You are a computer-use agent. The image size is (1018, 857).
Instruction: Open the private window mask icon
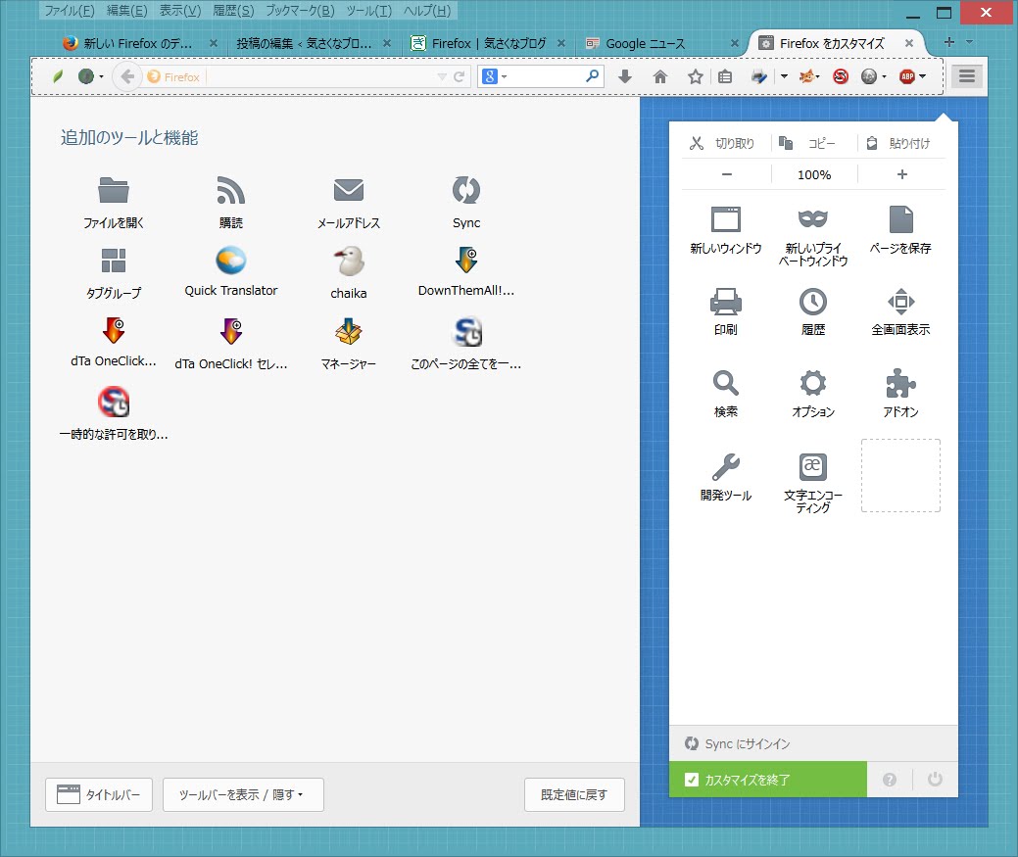pos(813,218)
